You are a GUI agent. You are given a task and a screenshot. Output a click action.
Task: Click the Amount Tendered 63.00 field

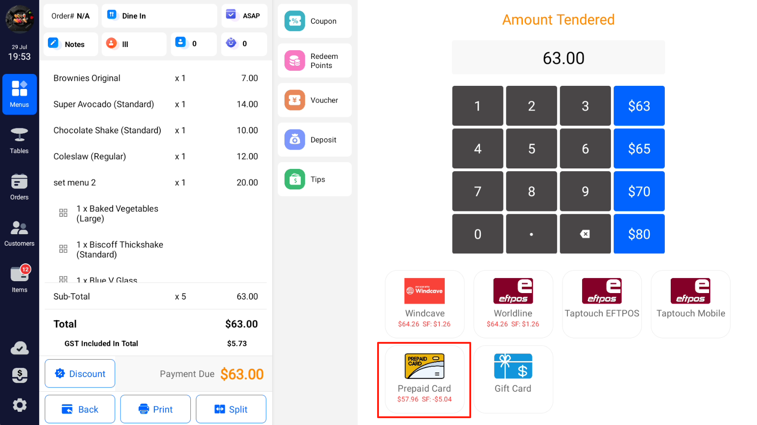tap(558, 58)
